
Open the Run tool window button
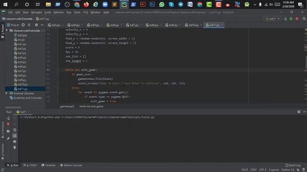coord(13,165)
